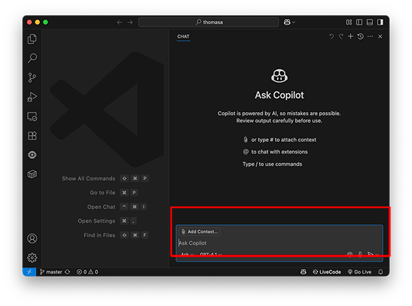Image resolution: width=412 pixels, height=306 pixels.
Task: Open the Explorer view in activity bar
Action: [x=32, y=39]
